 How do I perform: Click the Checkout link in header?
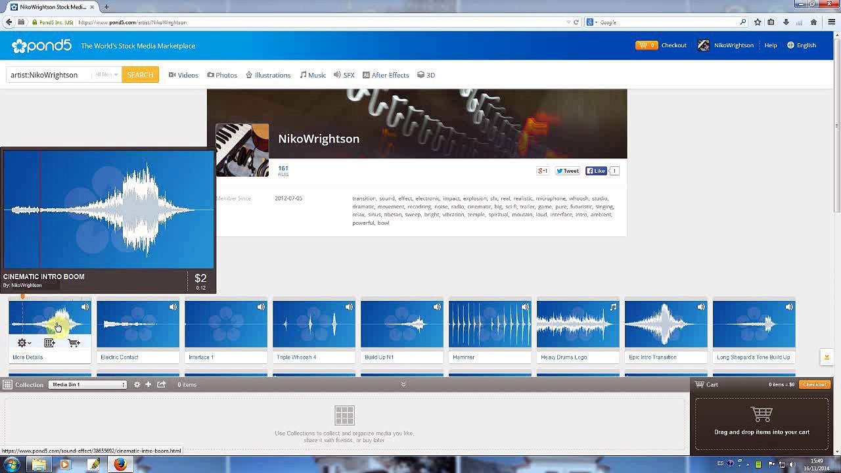pos(673,45)
